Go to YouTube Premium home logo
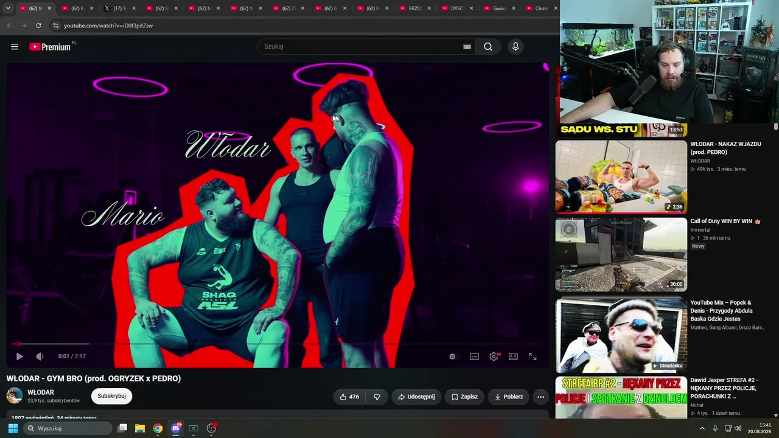The height and width of the screenshot is (438, 779). [x=51, y=47]
